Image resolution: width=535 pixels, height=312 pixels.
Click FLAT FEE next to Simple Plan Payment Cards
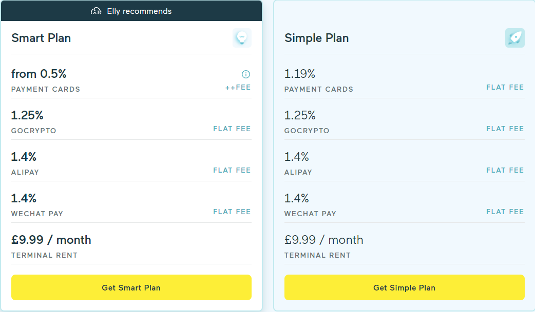click(505, 87)
